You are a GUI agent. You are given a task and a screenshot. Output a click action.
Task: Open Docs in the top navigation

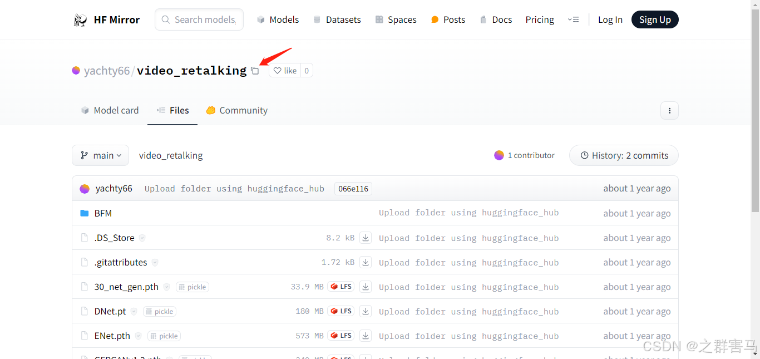495,19
